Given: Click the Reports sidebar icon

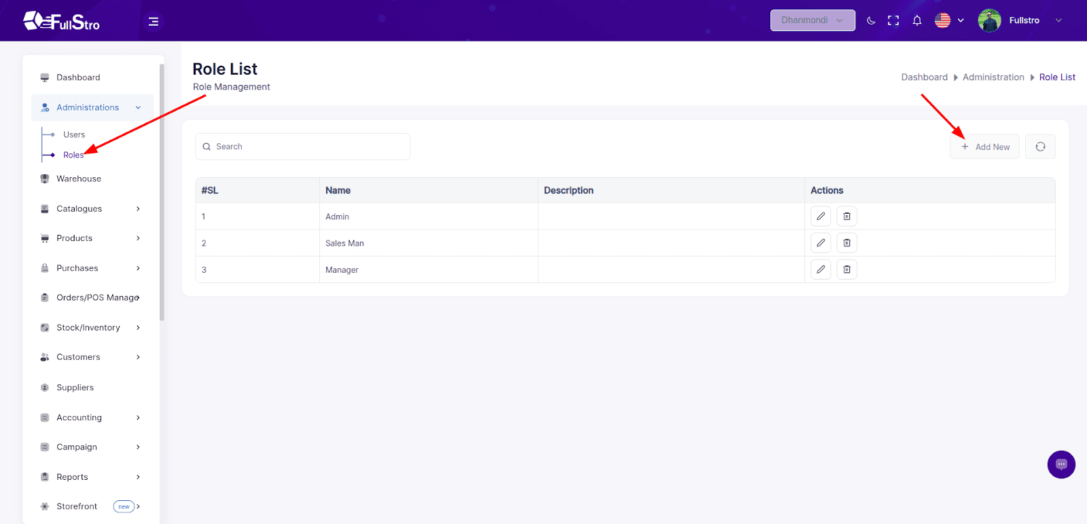Looking at the screenshot, I should (45, 476).
